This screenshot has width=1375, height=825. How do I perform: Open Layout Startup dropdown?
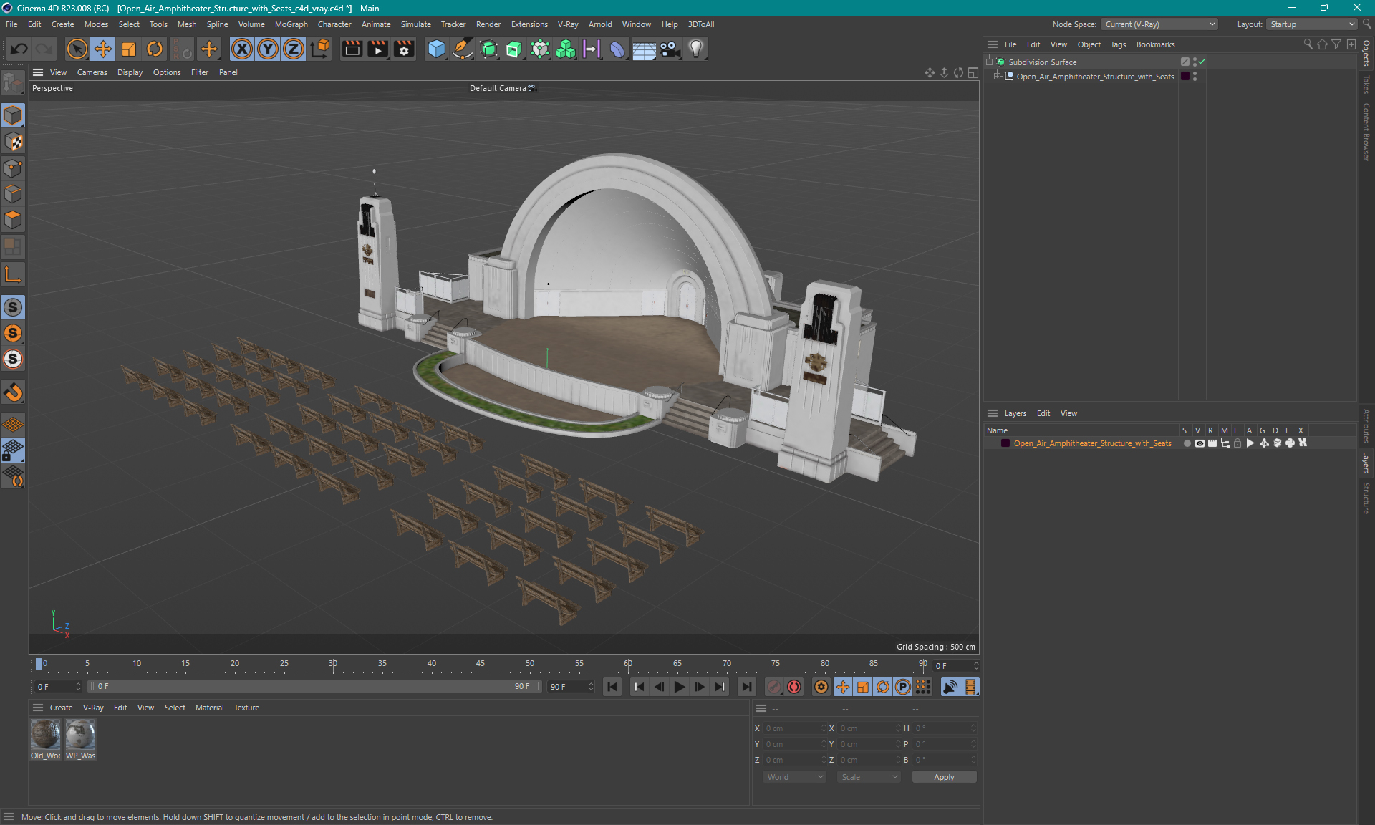click(x=1312, y=24)
